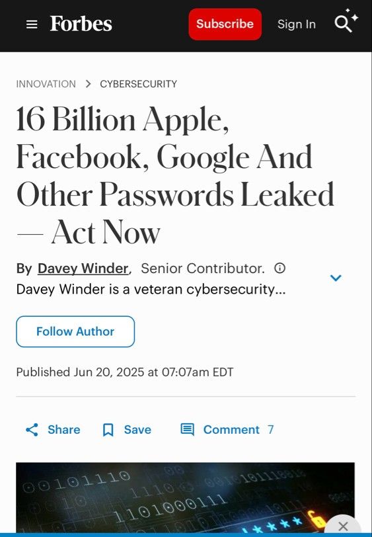The height and width of the screenshot is (537, 372).
Task: Go to Innovation section breadcrumb
Action: point(46,84)
